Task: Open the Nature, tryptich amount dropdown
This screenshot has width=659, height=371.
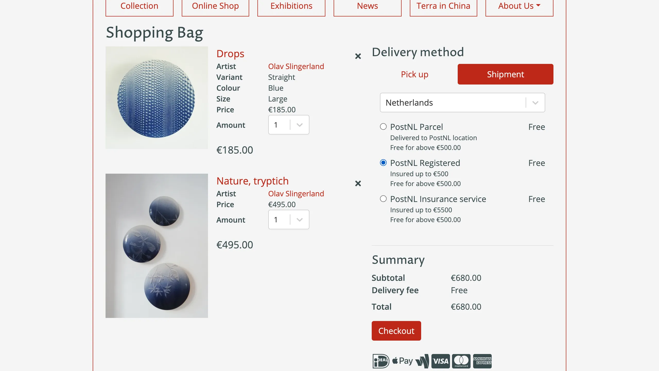Action: (289, 220)
